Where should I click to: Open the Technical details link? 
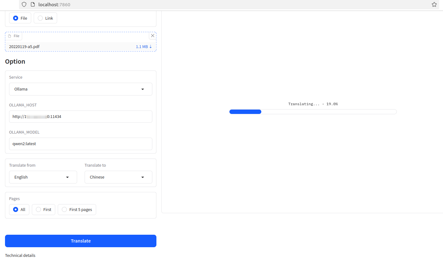20,255
